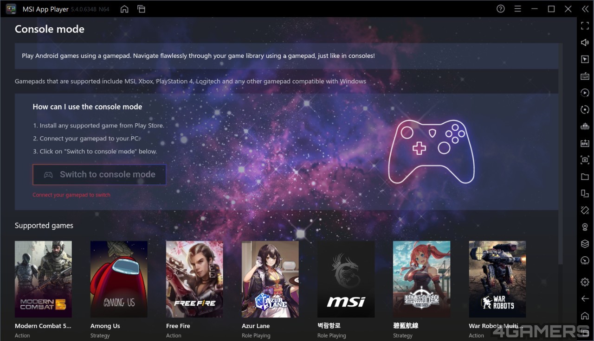Collapse the sidebar with the double chevron

585,9
